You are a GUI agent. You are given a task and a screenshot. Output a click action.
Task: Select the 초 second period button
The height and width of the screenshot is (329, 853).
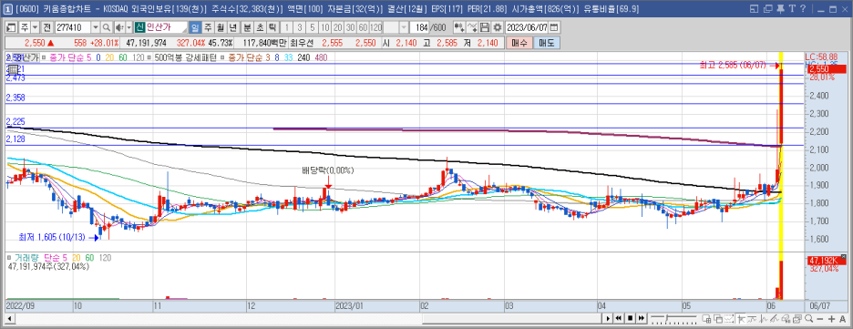[x=260, y=27]
